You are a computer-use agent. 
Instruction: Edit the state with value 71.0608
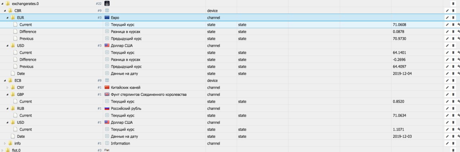point(447,25)
